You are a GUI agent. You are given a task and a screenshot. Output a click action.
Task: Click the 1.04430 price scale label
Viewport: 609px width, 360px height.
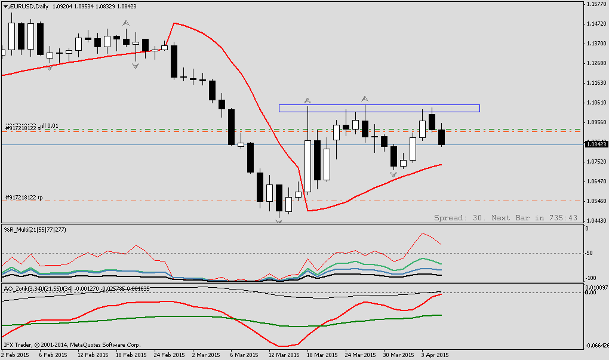[596, 220]
